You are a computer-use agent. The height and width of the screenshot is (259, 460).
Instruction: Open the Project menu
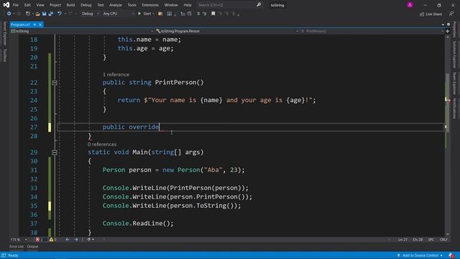tap(55, 5)
